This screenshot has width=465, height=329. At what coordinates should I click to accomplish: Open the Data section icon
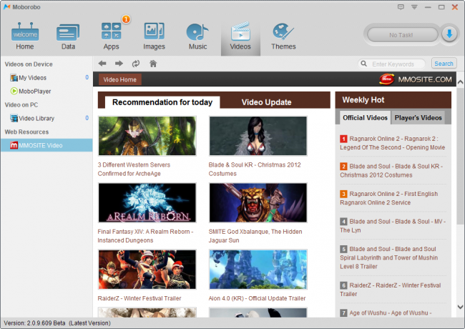(68, 36)
